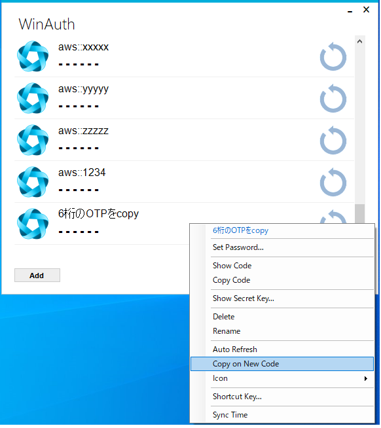Click the Add button

[x=37, y=276]
